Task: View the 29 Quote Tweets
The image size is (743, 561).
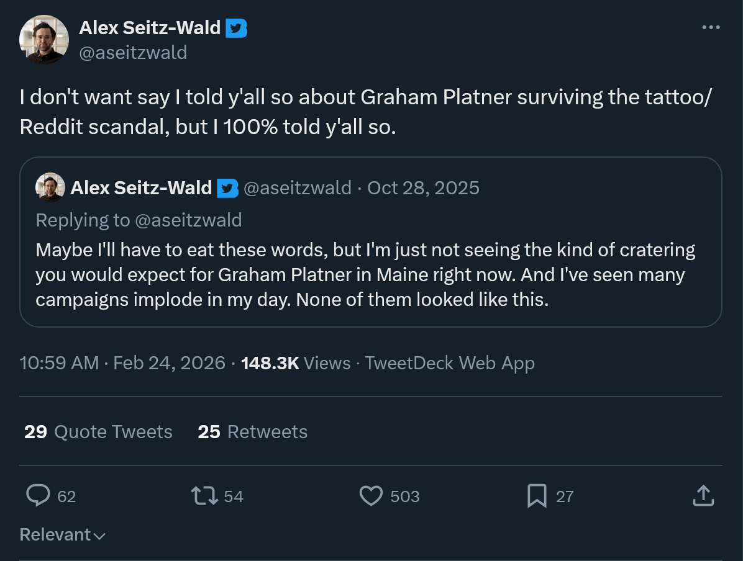Action: pos(98,432)
